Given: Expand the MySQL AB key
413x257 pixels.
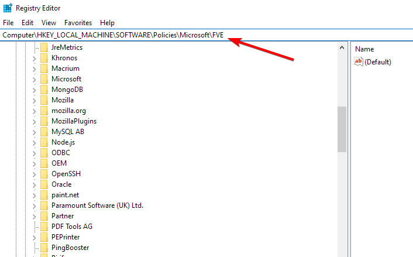Looking at the screenshot, I should click(x=35, y=132).
